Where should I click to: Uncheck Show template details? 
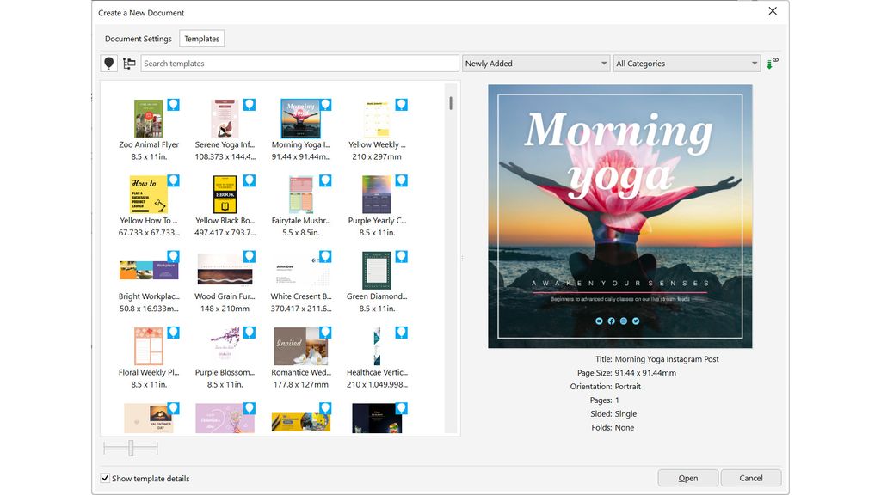[105, 478]
